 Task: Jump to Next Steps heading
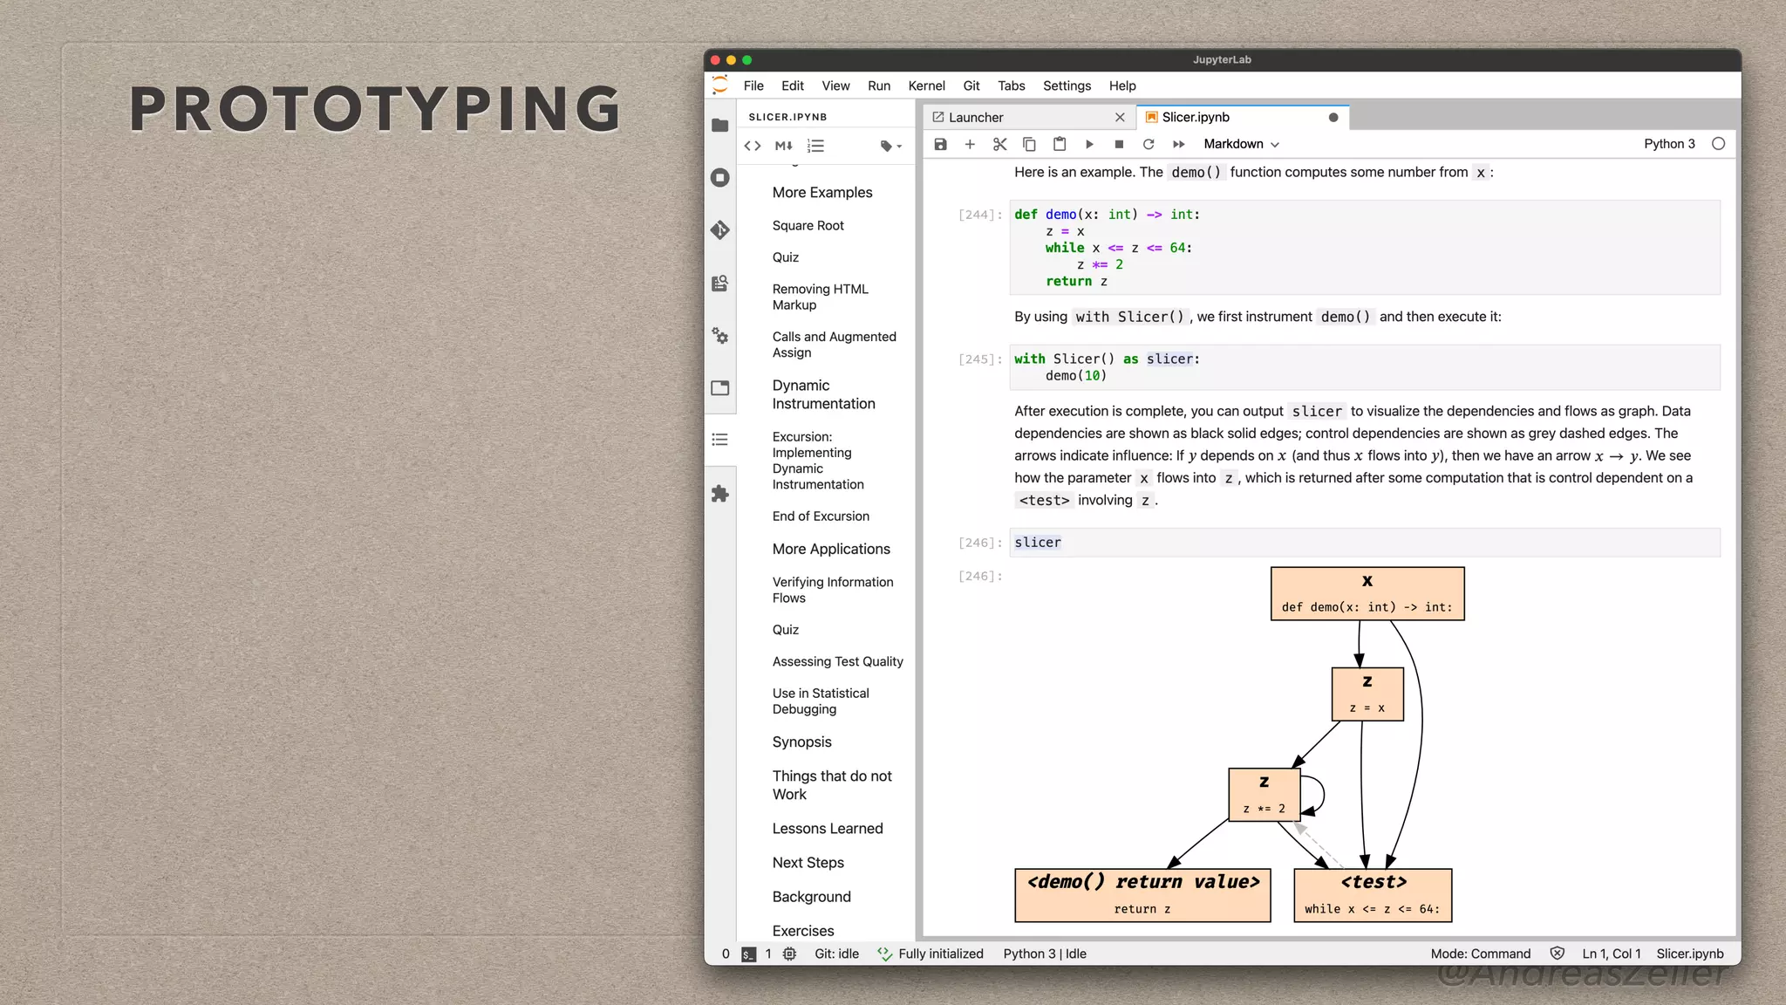(x=808, y=863)
